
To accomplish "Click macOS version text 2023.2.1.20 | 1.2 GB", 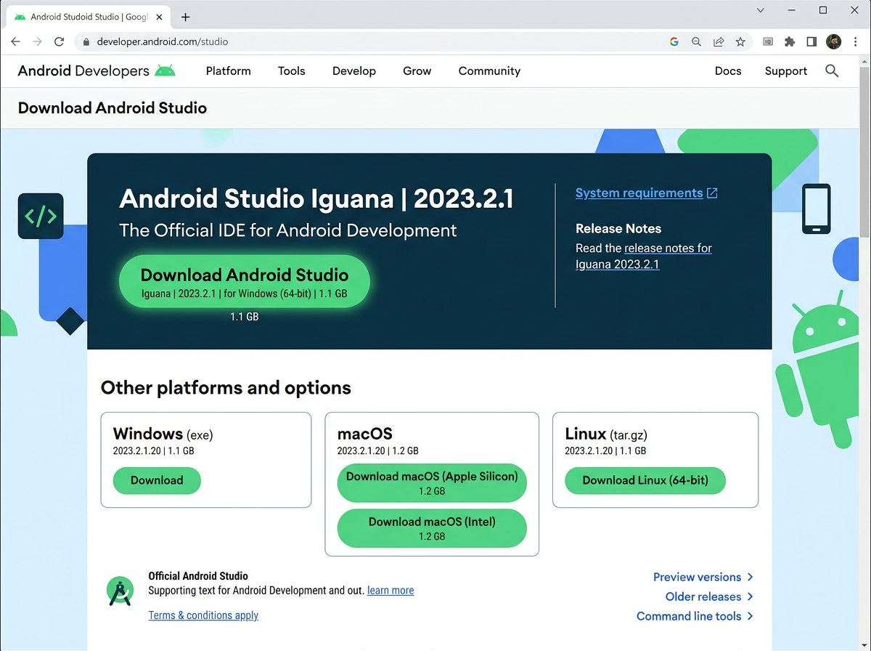I will pos(378,450).
